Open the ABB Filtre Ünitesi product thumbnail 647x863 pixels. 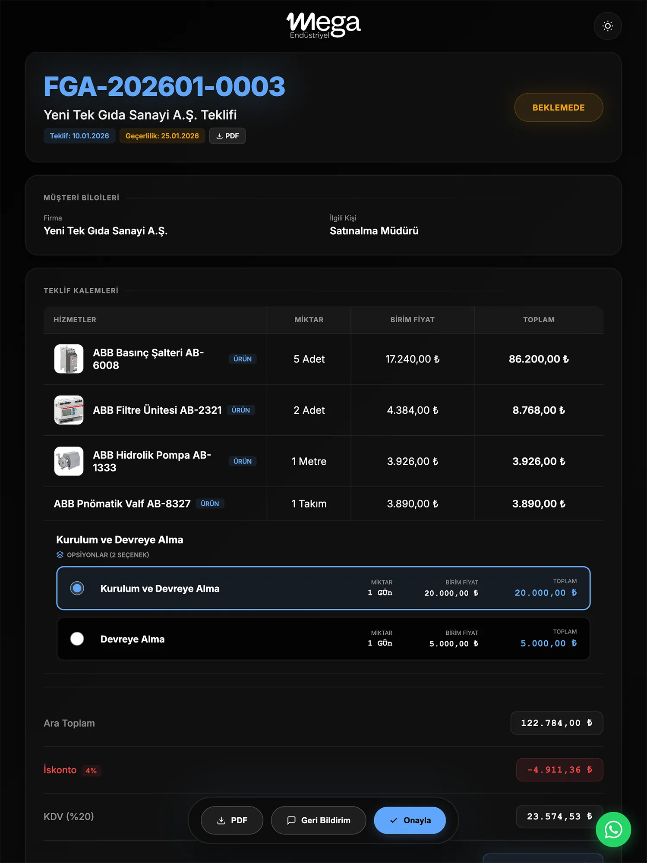tap(69, 410)
